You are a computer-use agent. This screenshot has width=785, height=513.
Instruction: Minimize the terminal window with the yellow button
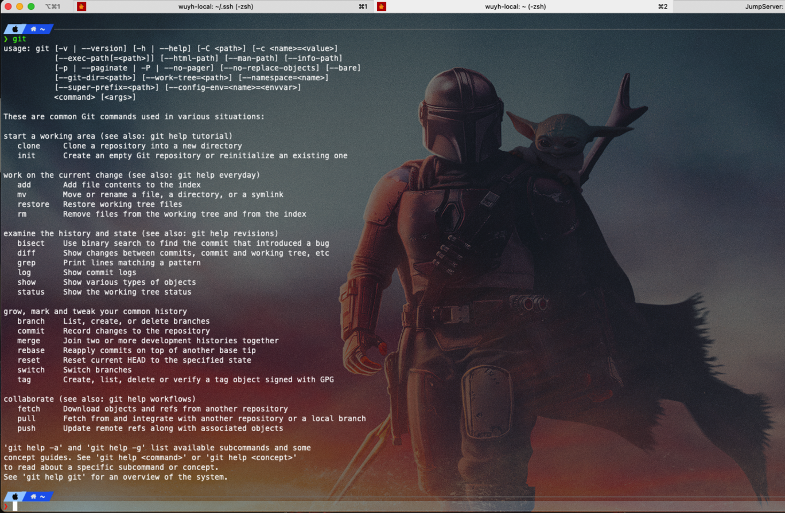pyautogui.click(x=20, y=6)
